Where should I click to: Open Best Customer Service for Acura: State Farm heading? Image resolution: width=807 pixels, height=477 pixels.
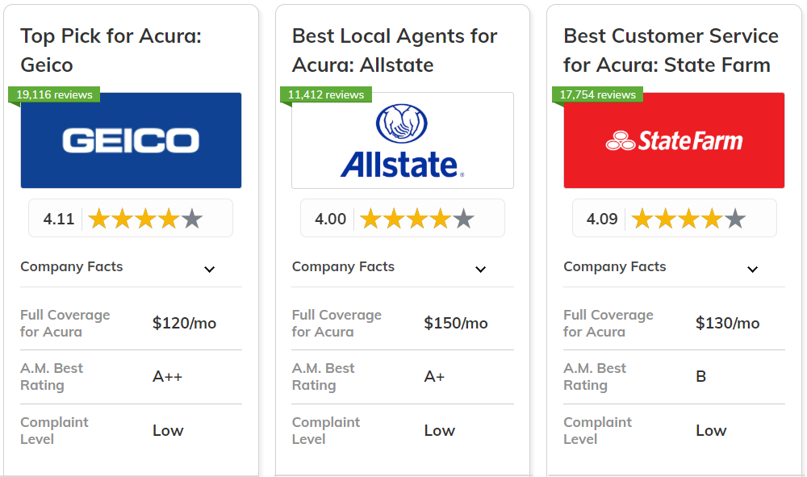tap(671, 50)
